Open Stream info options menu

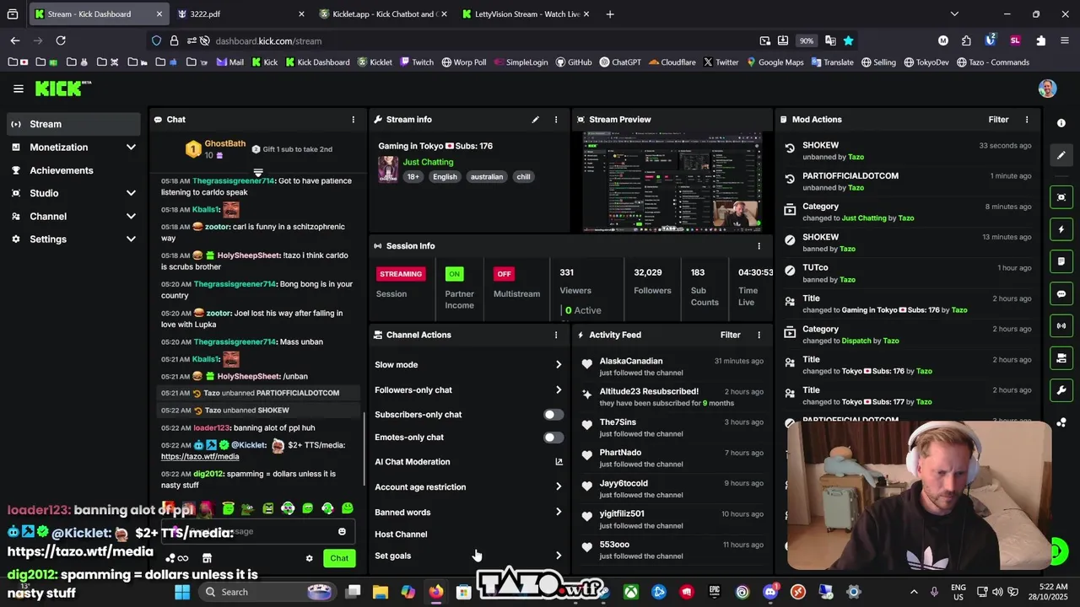coord(555,120)
